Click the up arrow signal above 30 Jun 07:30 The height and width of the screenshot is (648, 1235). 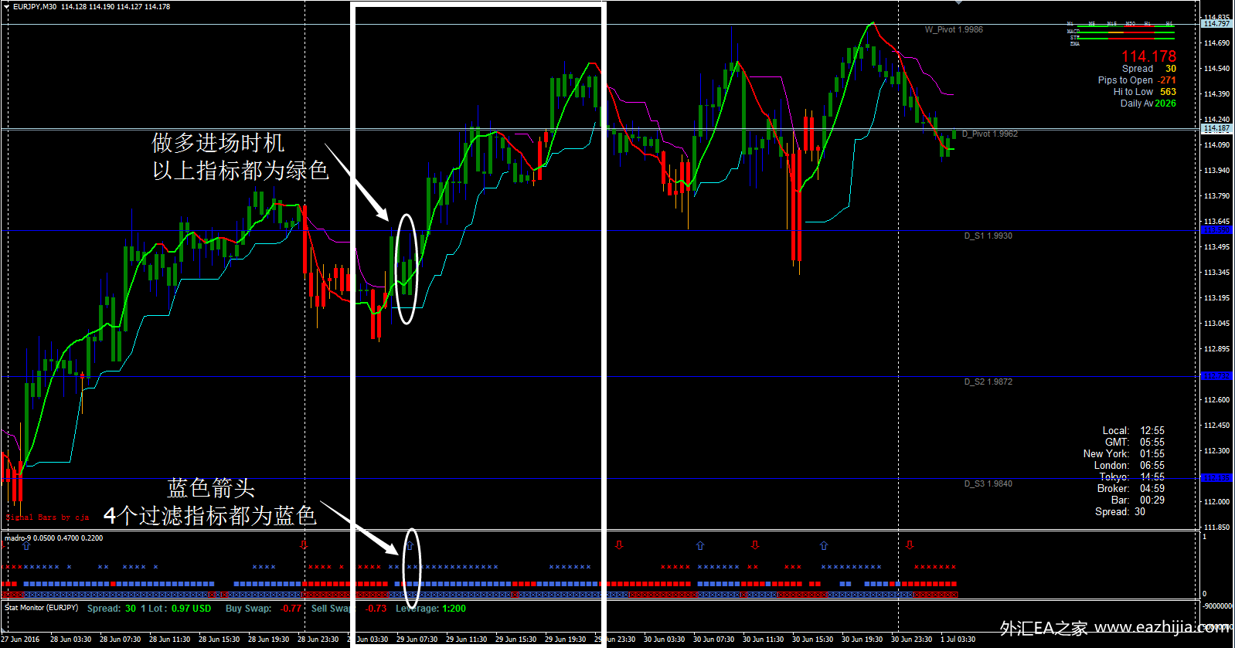[x=700, y=545]
